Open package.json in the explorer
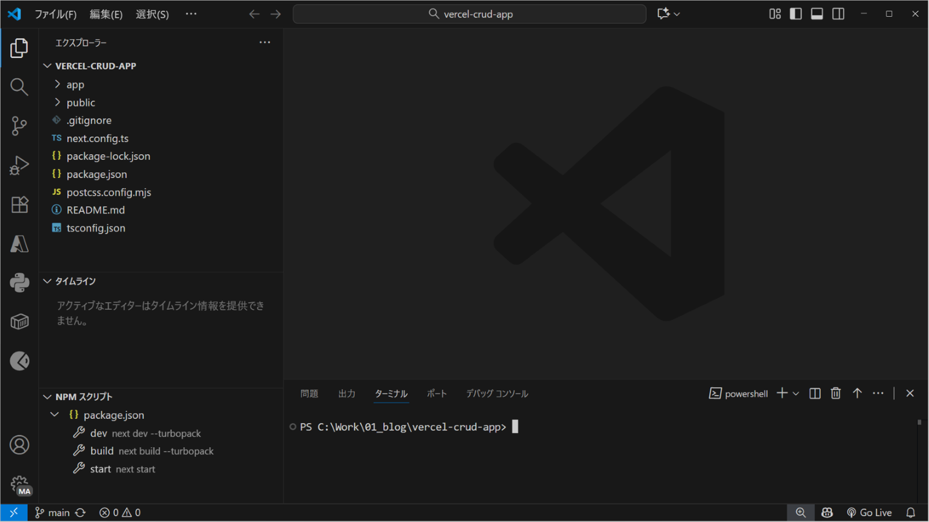 [x=96, y=174]
